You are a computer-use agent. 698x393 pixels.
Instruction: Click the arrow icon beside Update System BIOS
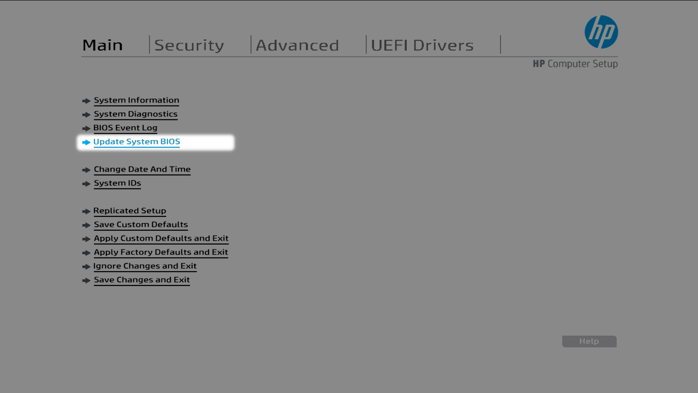click(x=87, y=142)
